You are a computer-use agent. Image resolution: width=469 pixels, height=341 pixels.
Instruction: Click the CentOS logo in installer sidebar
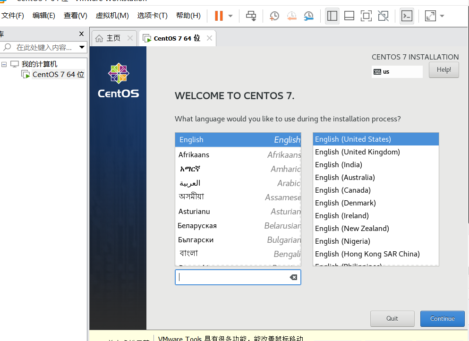point(119,80)
